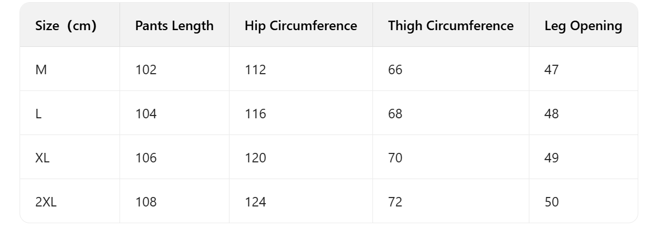Screen dimensions: 650x226
Task: Select thigh circumference value 66
Action: tap(395, 70)
